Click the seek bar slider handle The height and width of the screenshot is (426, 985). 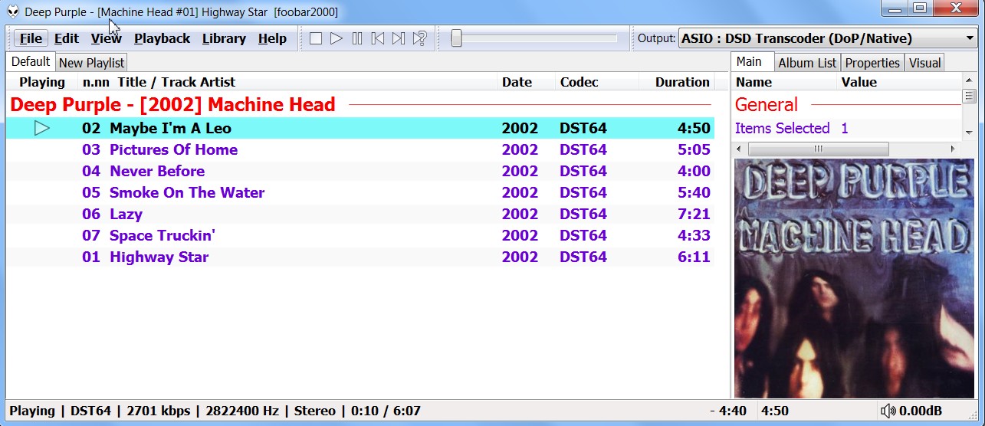(456, 38)
